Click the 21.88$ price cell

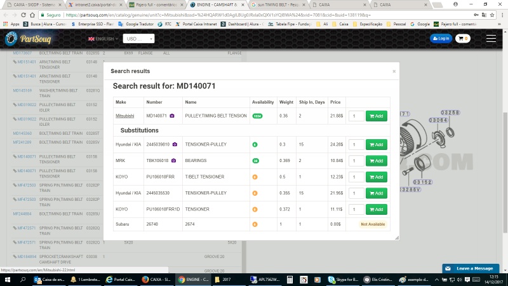point(337,116)
